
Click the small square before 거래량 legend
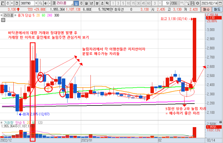coord(2,123)
